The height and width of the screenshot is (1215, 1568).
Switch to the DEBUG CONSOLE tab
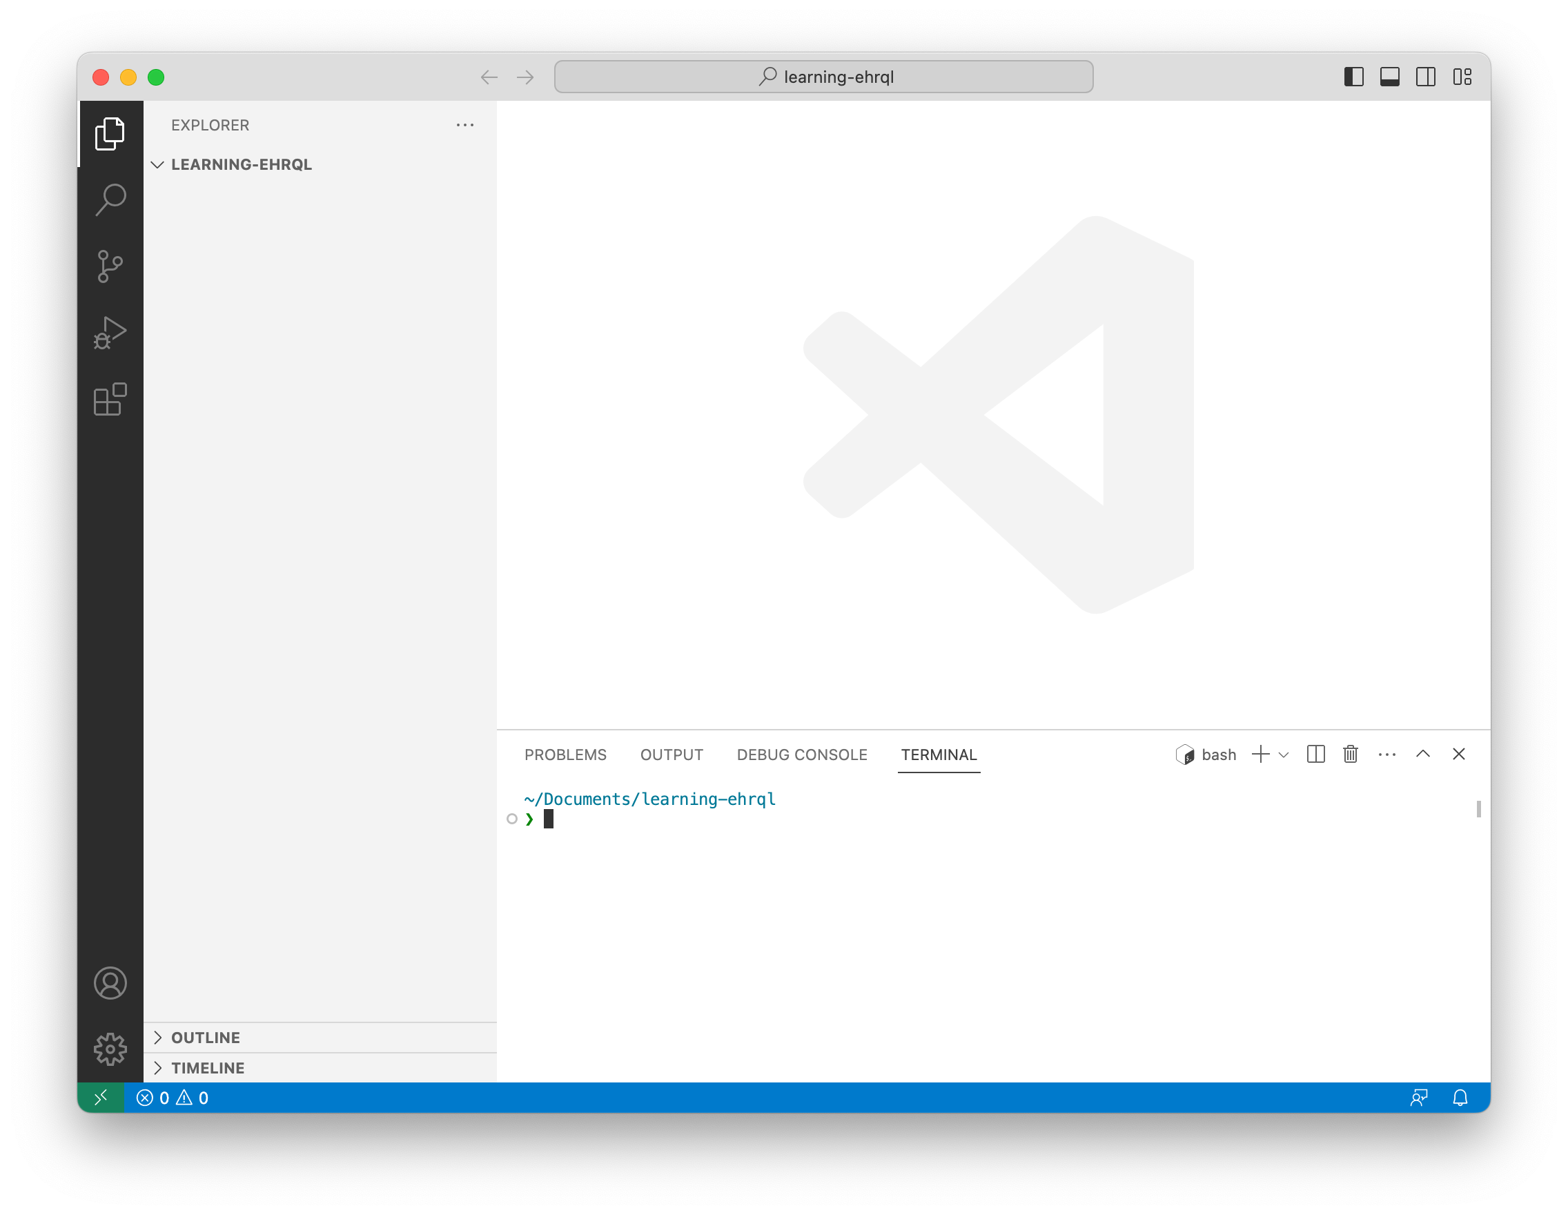point(801,755)
